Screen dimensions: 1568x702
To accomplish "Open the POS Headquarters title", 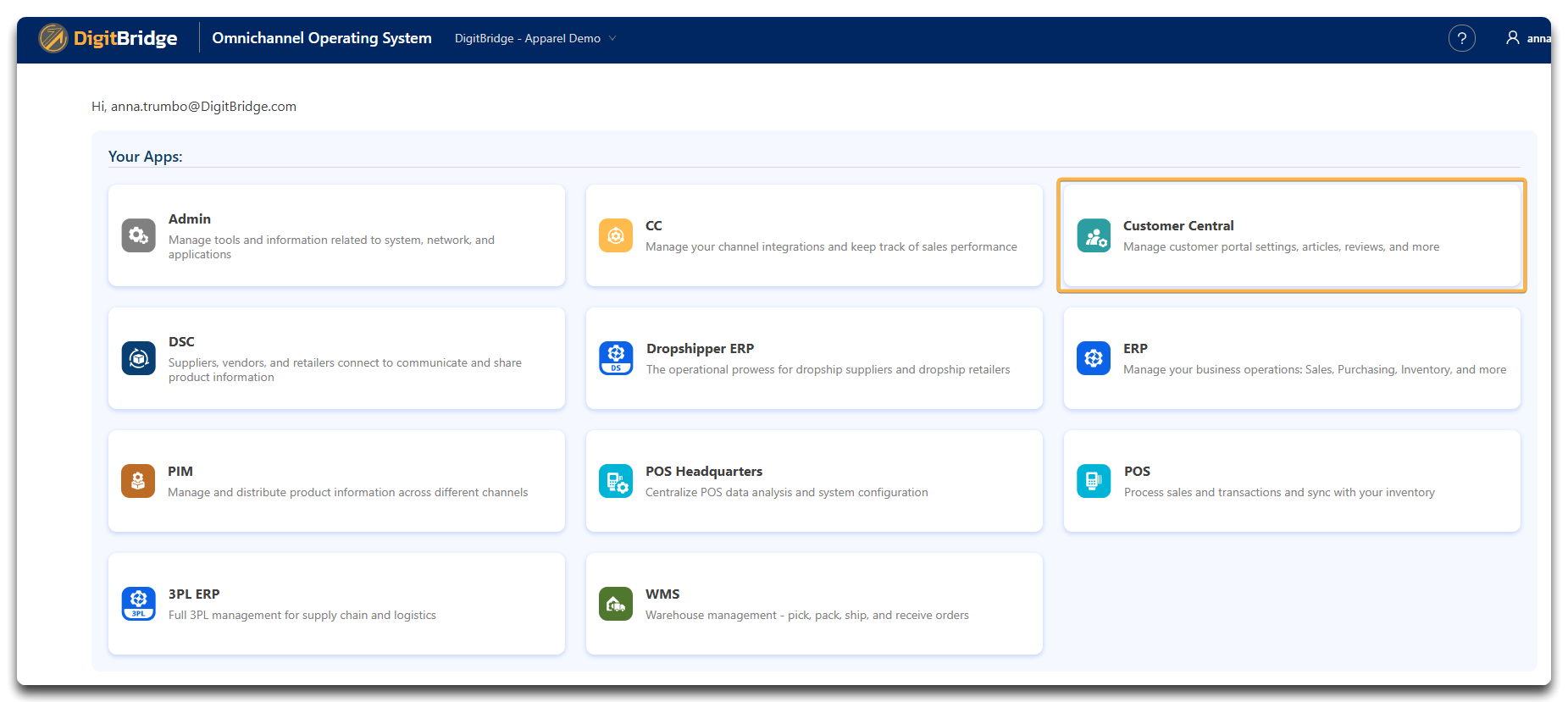I will (x=704, y=471).
